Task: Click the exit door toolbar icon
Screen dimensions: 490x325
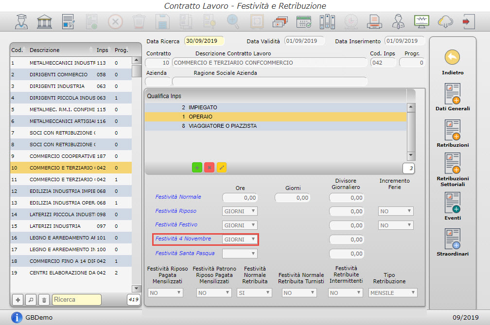Action: point(469,22)
